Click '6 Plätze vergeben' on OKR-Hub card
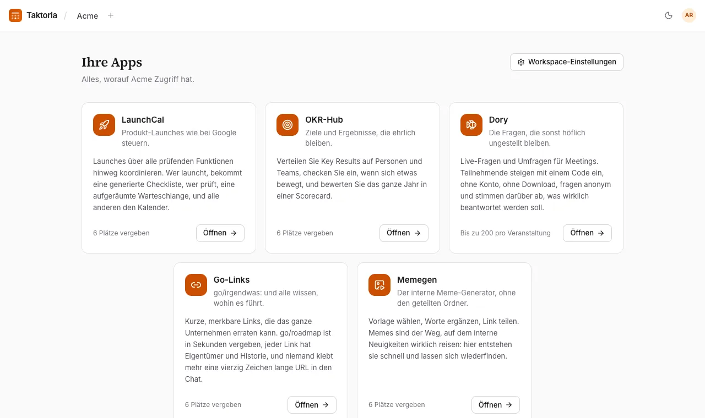The width and height of the screenshot is (705, 418). point(305,233)
